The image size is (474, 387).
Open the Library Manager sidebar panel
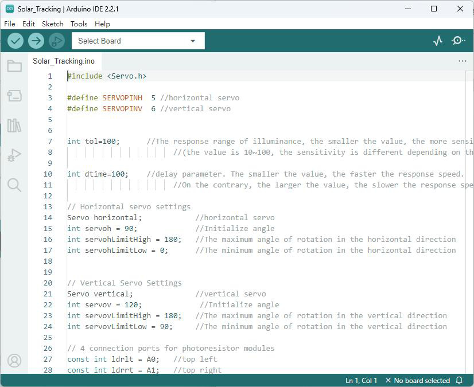[x=14, y=126]
